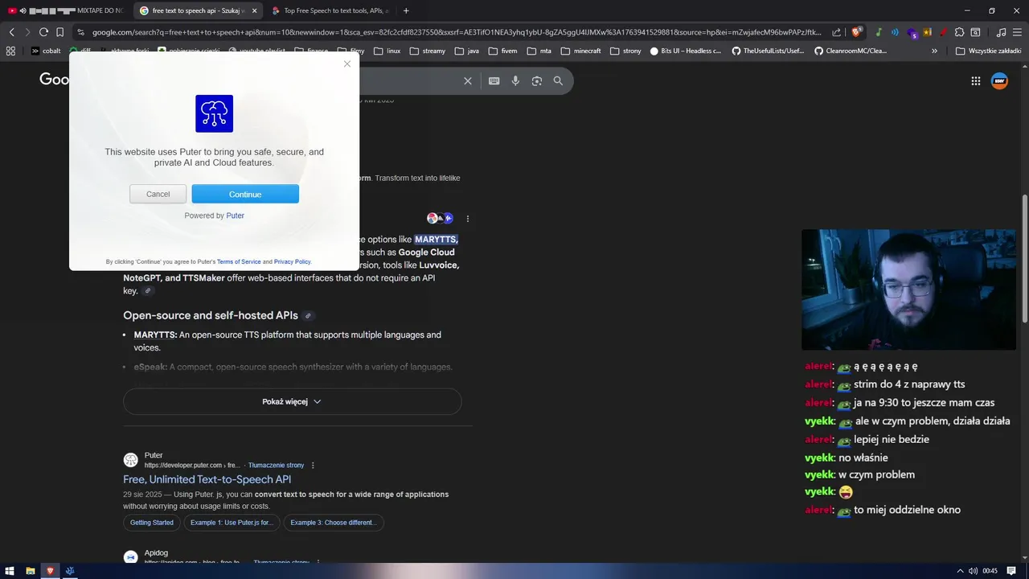The image size is (1029, 579).
Task: Open Puter result three-dot options
Action: coord(313,465)
